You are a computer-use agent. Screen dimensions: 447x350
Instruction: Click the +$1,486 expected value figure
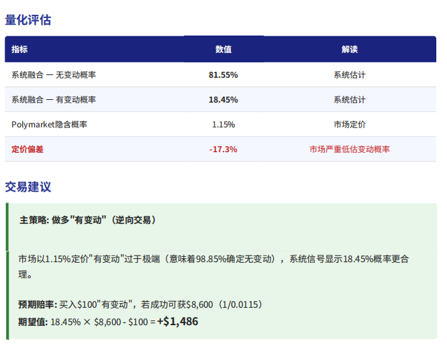coord(177,322)
